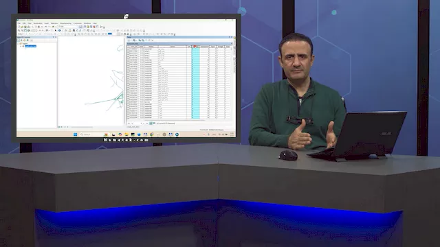Collapse the Layers tree node
440x247 pixels.
pyautogui.click(x=18, y=44)
